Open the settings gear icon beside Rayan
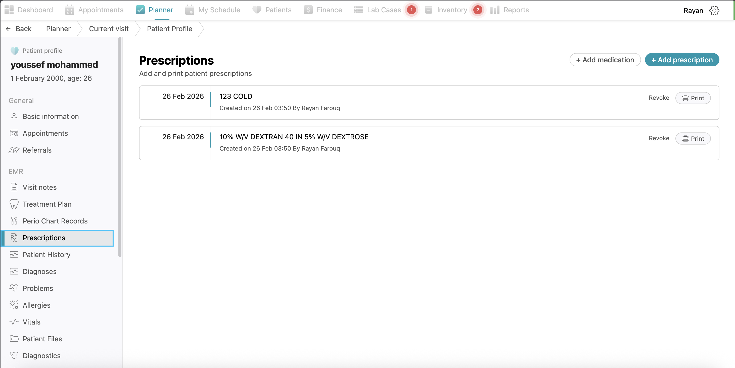 point(714,11)
